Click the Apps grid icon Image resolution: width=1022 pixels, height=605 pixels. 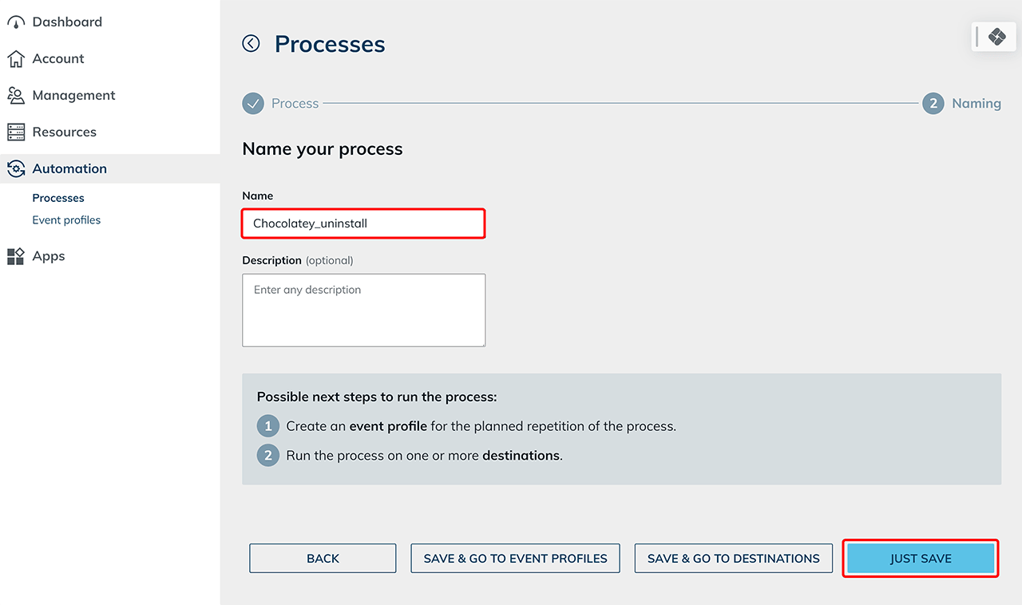point(16,256)
